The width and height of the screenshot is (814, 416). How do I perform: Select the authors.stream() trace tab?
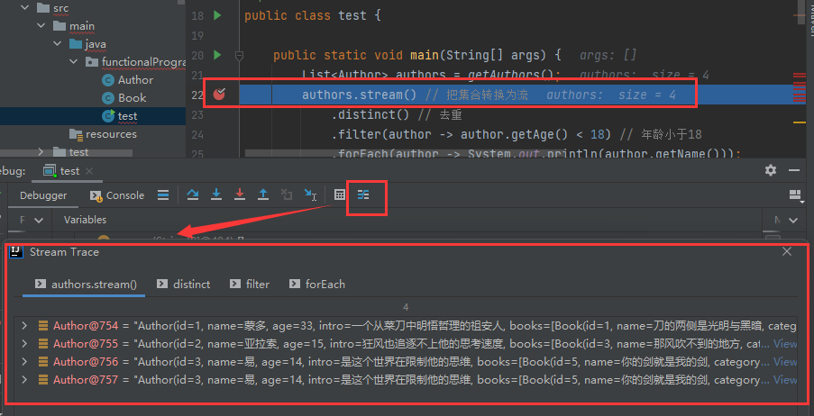coord(86,285)
